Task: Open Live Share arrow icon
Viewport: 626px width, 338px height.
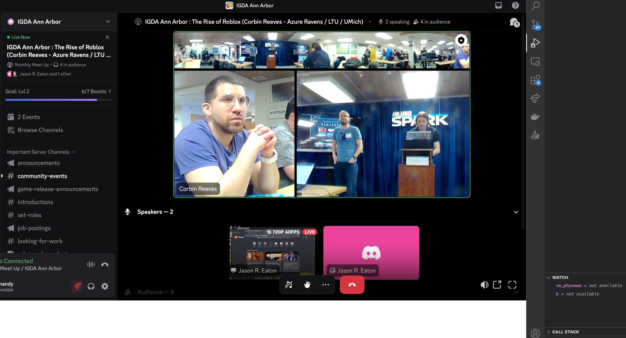Action: pos(535,98)
